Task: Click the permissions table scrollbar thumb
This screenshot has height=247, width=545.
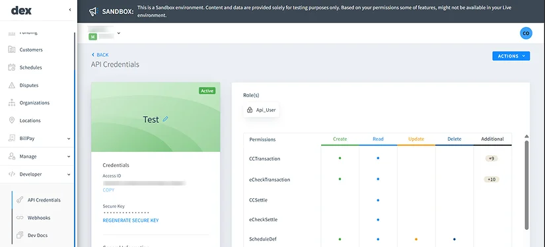Action: (x=527, y=185)
